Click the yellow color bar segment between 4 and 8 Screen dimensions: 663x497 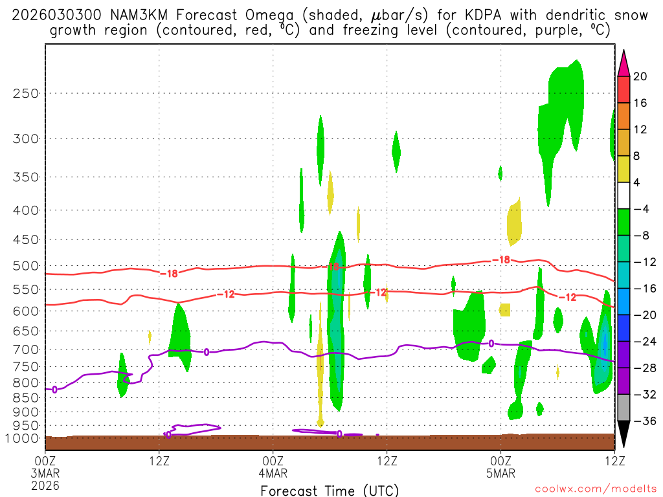click(624, 169)
